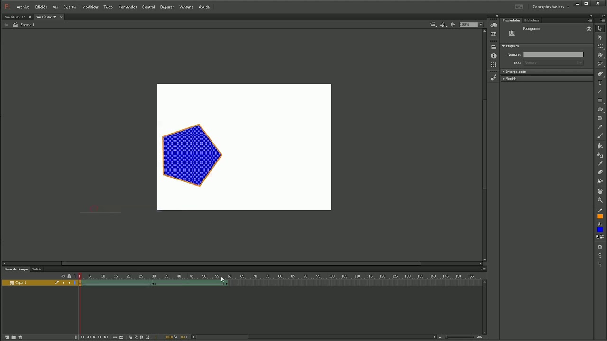Image resolution: width=607 pixels, height=341 pixels.
Task: Collapse the Etiqueta section
Action: 503,46
